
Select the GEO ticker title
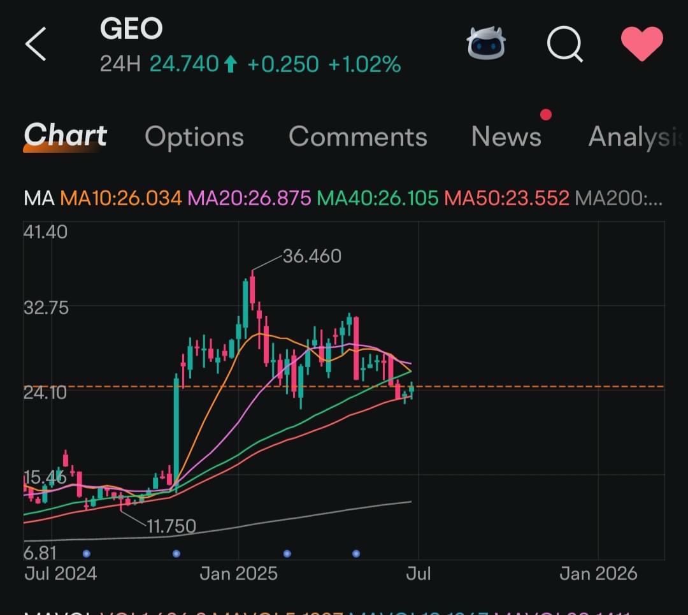tap(132, 29)
